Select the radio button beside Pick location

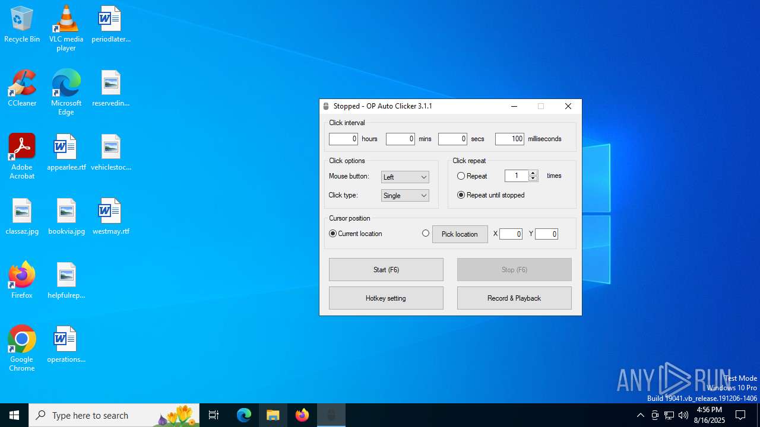[x=426, y=234]
